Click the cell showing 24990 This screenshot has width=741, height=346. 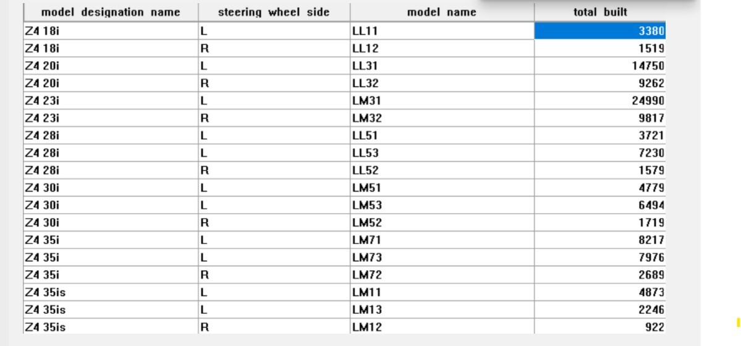(x=599, y=100)
